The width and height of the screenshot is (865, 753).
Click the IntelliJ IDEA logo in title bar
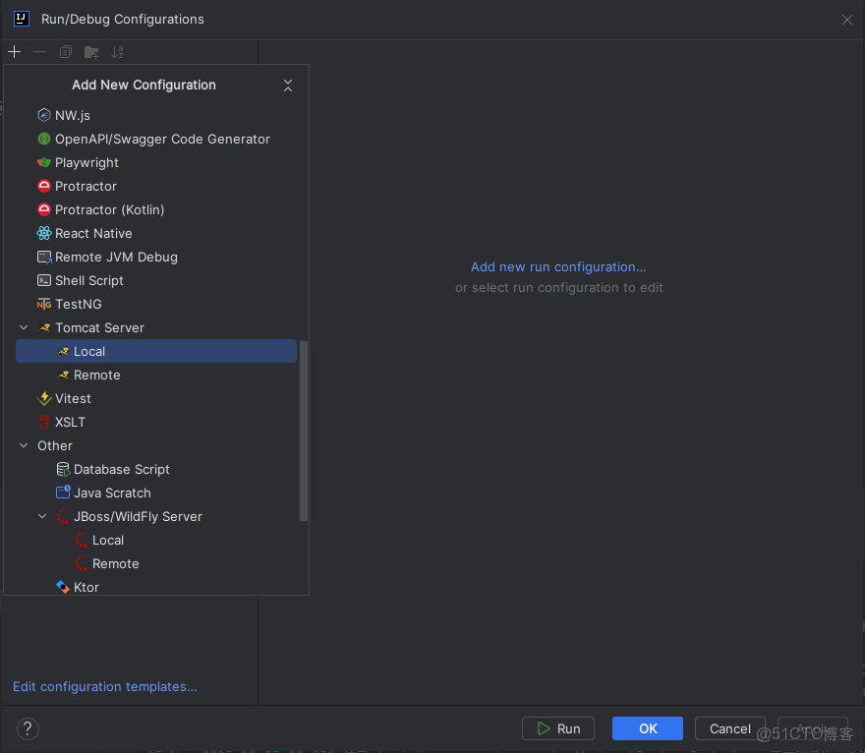(21, 19)
